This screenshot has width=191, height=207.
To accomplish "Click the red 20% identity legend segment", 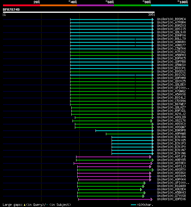I will tap(21, 5).
